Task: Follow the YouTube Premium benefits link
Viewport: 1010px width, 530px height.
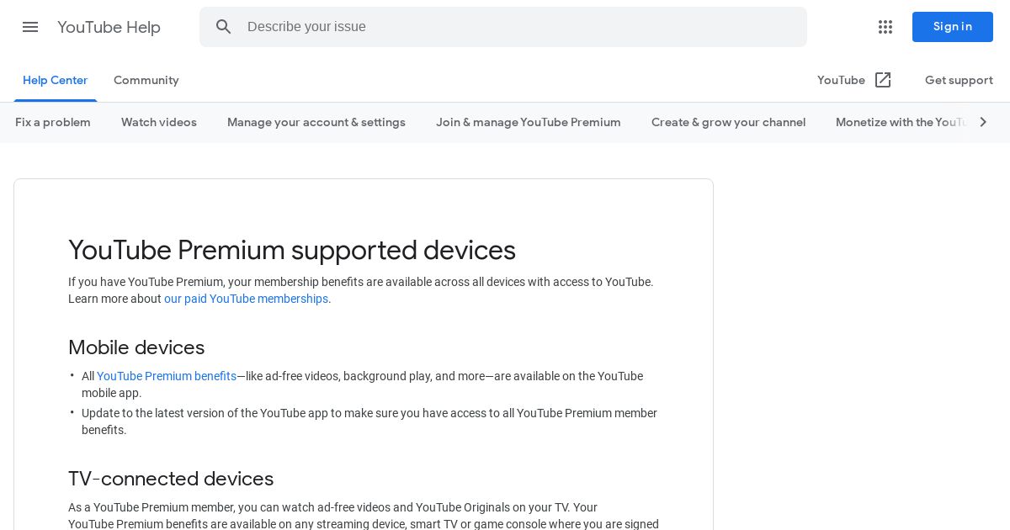Action: pyautogui.click(x=167, y=376)
